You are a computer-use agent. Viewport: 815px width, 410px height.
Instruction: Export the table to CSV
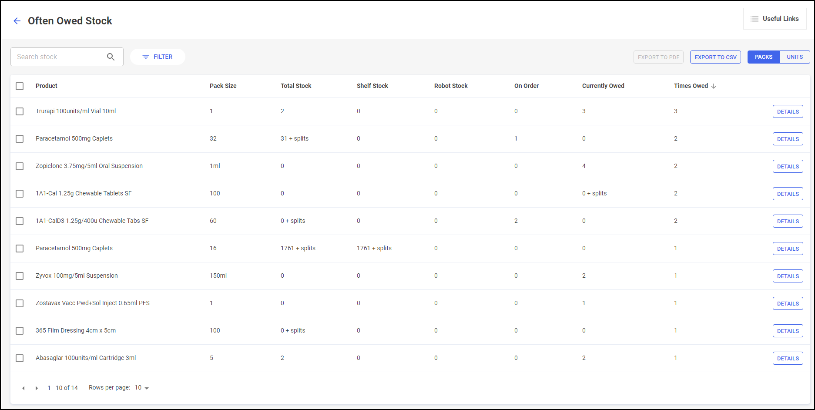click(715, 57)
